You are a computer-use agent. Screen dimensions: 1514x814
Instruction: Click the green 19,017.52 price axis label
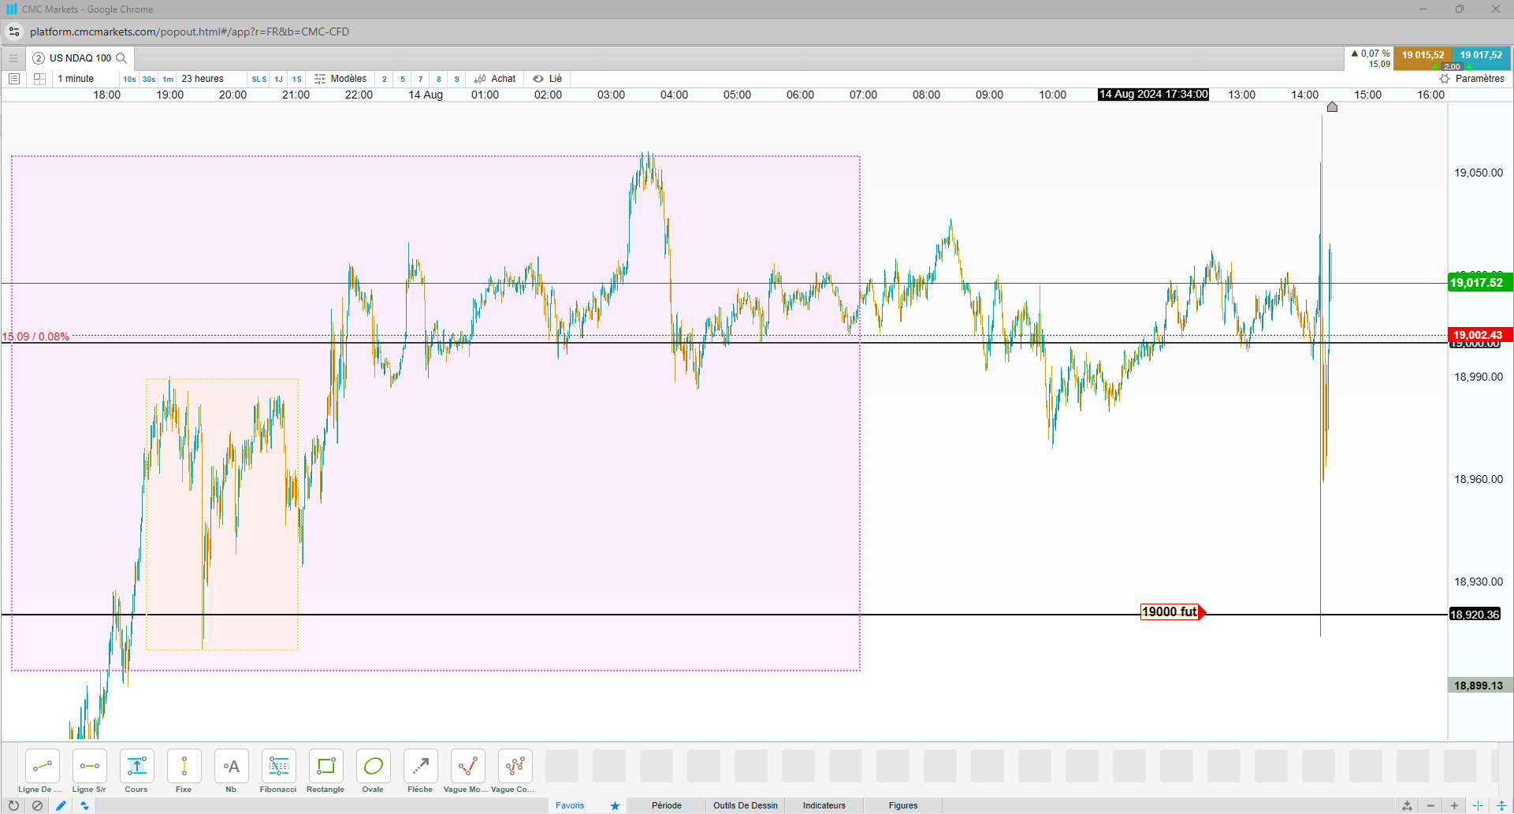(1480, 283)
